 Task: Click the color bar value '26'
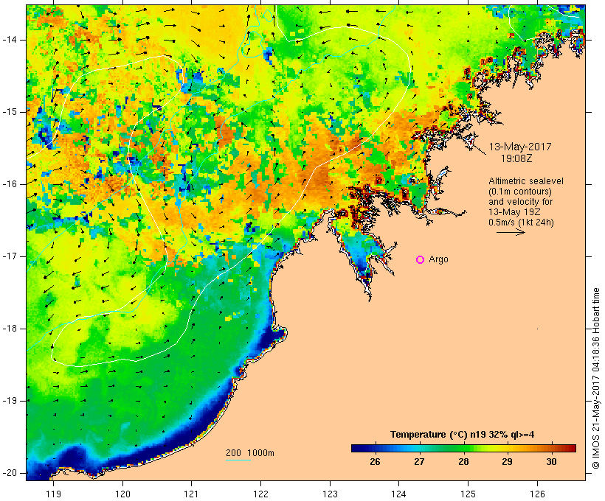pos(375,461)
